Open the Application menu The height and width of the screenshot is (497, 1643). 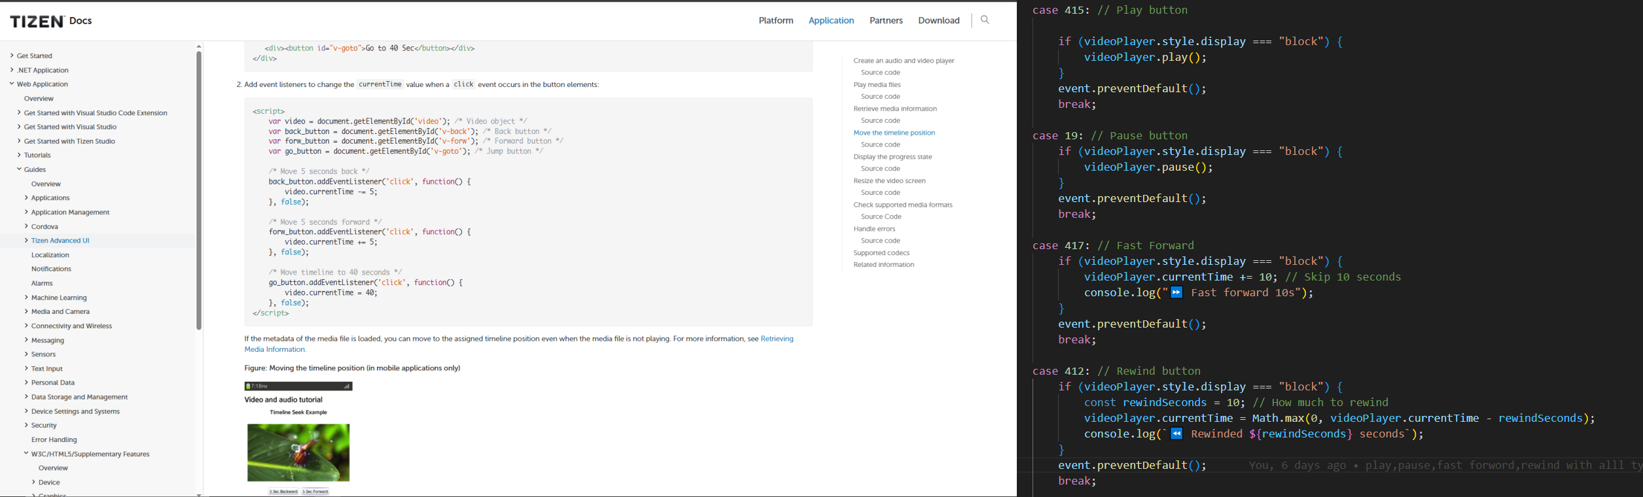point(831,20)
